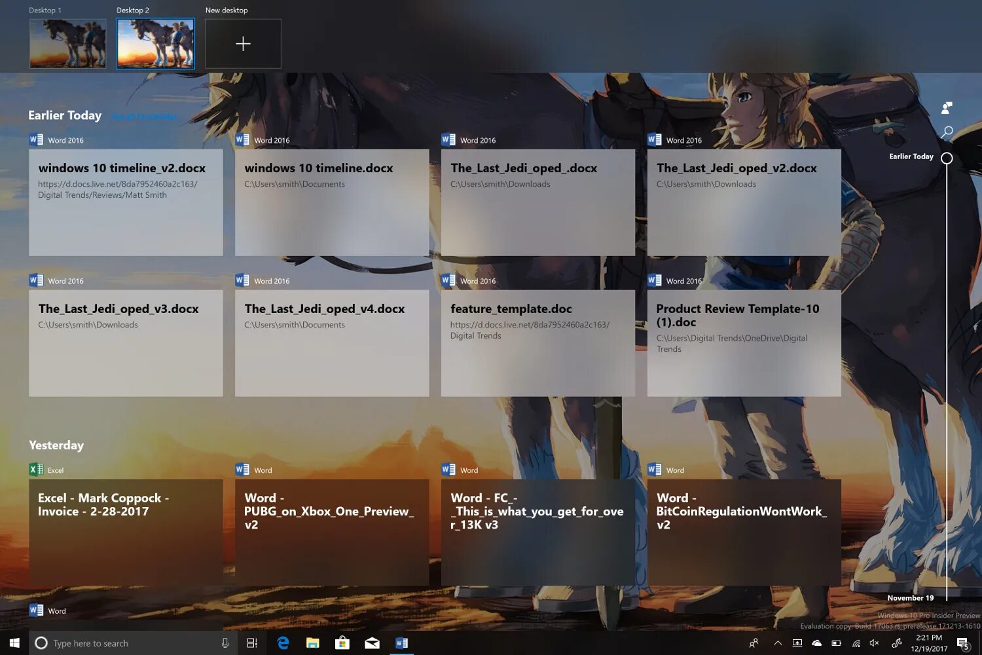The height and width of the screenshot is (655, 982).
Task: Add a new desktop with plus button
Action: (x=243, y=44)
